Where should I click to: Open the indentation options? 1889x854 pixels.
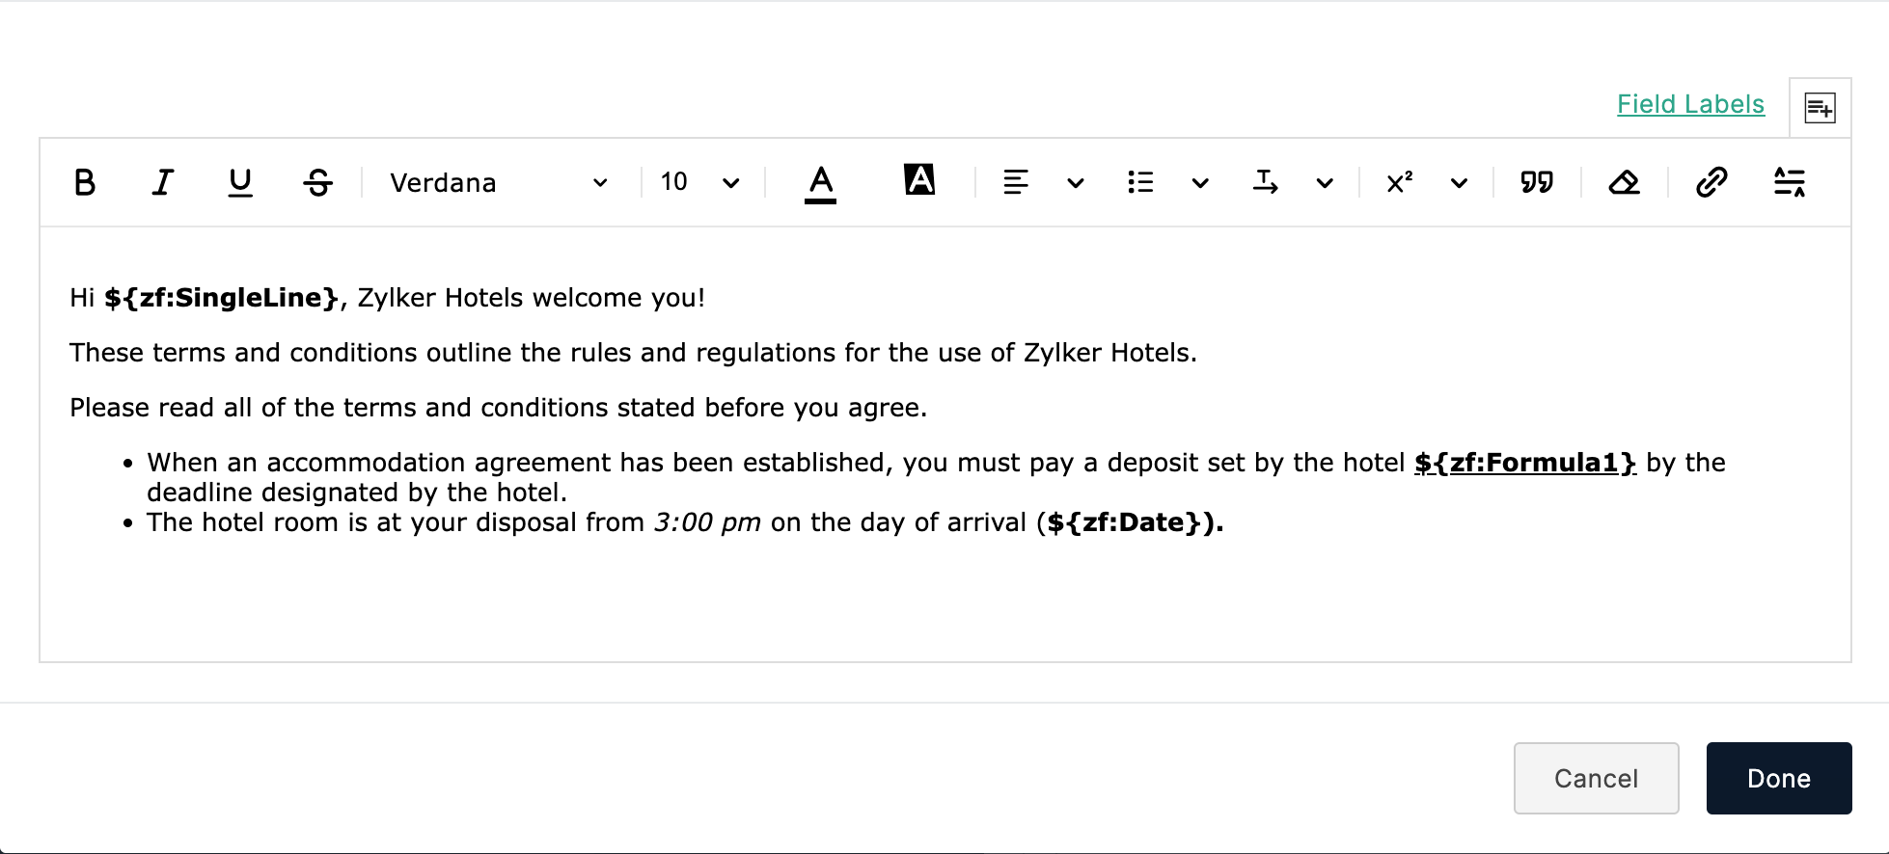[x=1325, y=182]
